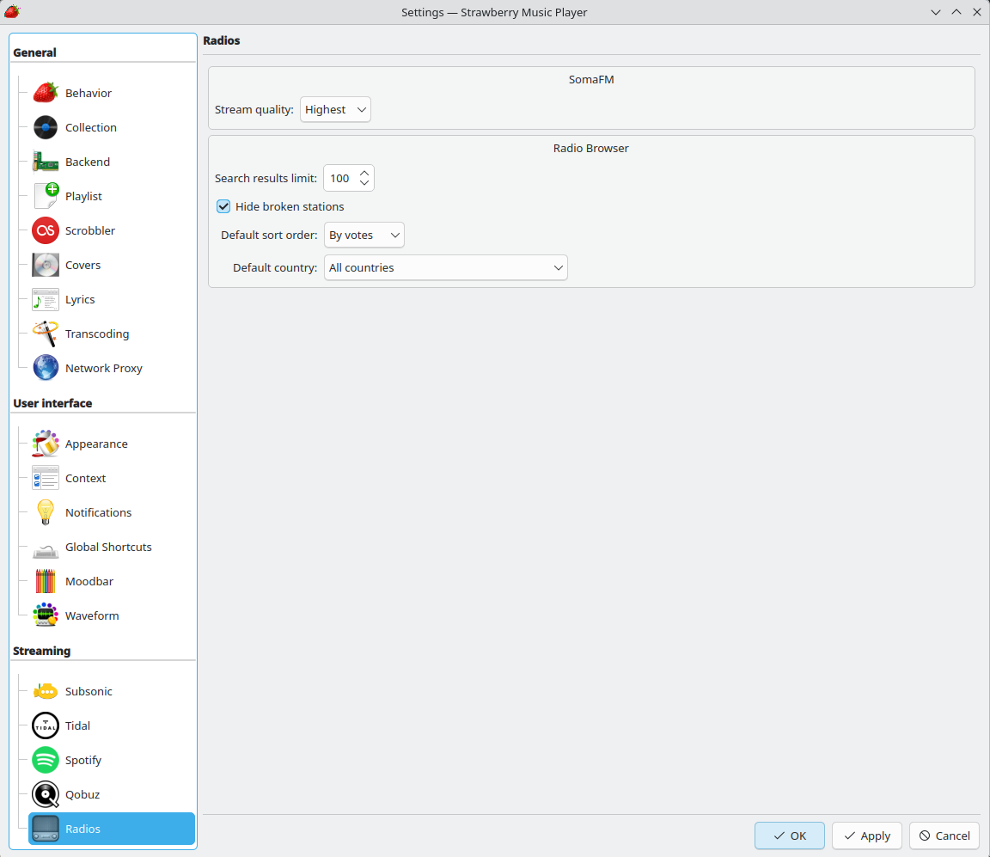
Task: Click the Radio Browser group title
Action: (x=591, y=149)
